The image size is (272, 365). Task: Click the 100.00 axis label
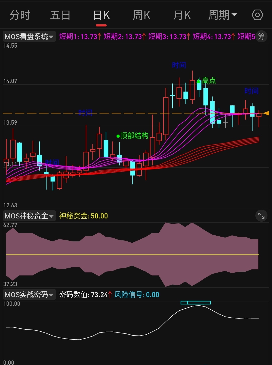(x=12, y=304)
